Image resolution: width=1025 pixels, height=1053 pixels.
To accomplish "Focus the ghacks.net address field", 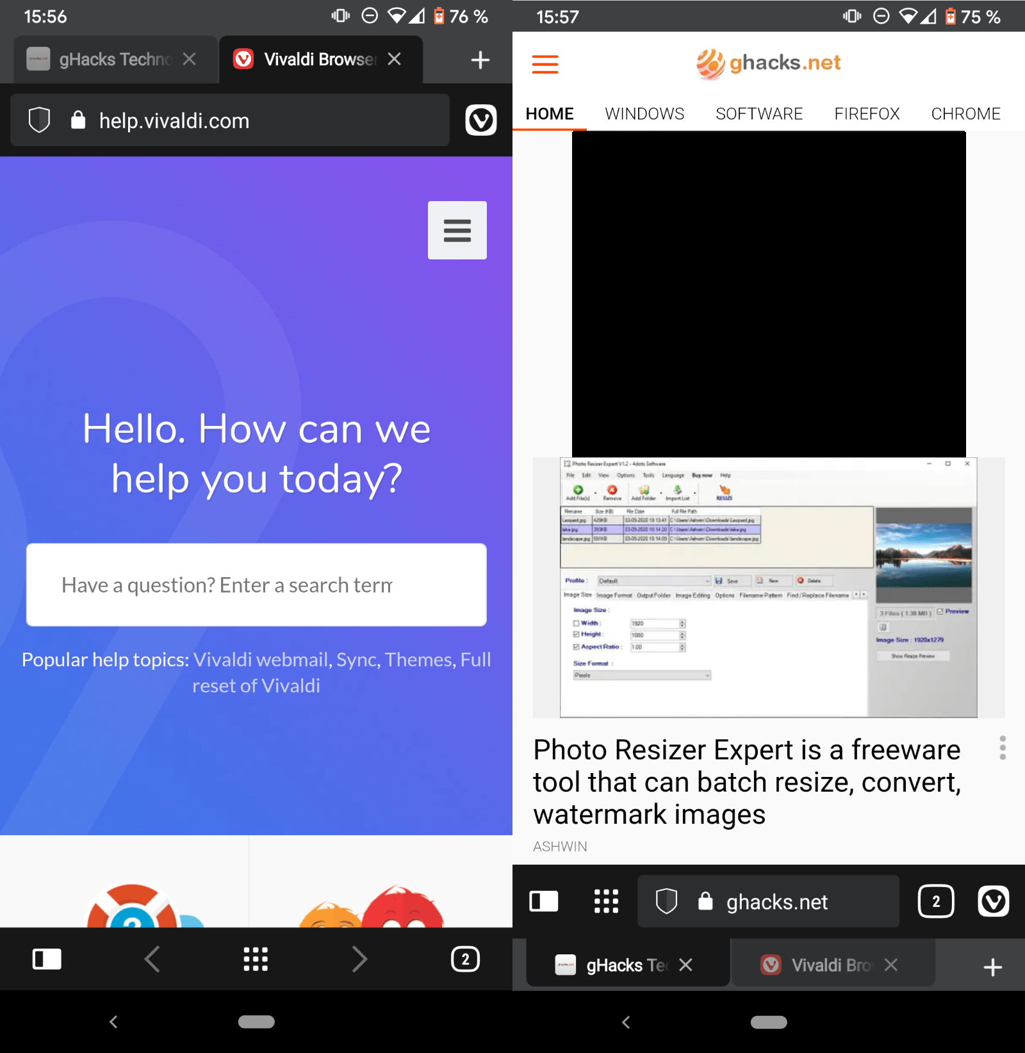I will click(768, 901).
